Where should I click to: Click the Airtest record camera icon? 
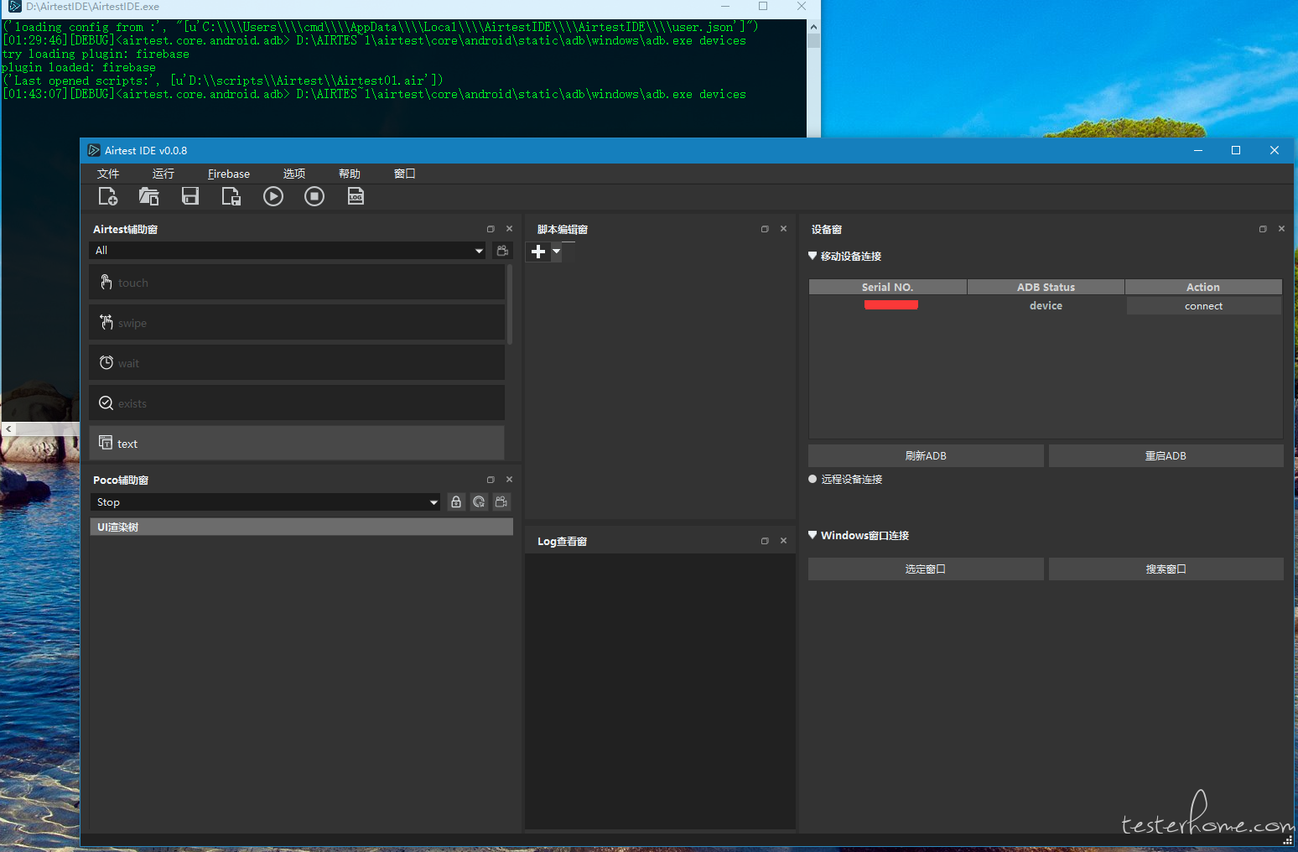[502, 251]
